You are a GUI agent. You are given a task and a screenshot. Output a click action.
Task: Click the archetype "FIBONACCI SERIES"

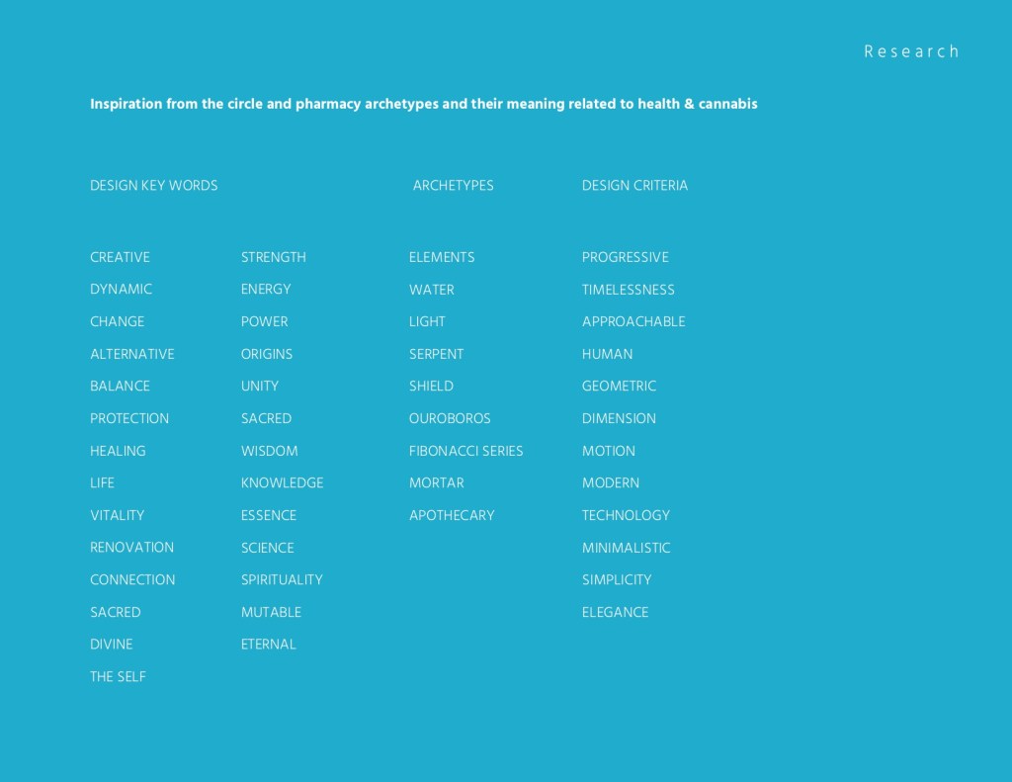(465, 451)
